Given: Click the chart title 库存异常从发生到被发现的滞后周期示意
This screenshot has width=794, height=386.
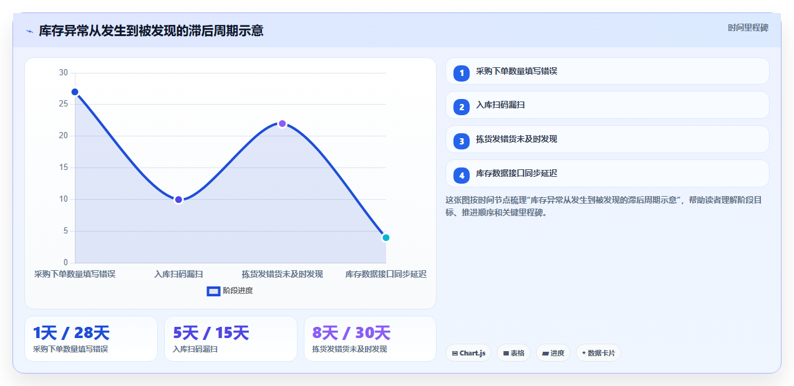Looking at the screenshot, I should (151, 31).
